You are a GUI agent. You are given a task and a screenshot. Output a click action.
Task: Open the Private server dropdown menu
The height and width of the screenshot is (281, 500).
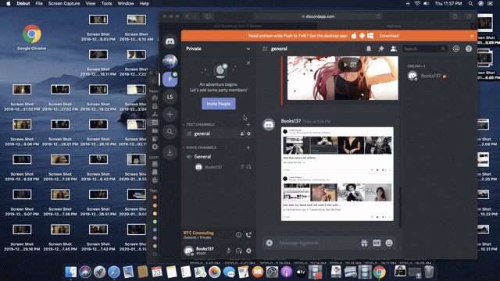coord(218,48)
